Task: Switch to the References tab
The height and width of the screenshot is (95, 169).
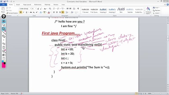Action: 38,5
